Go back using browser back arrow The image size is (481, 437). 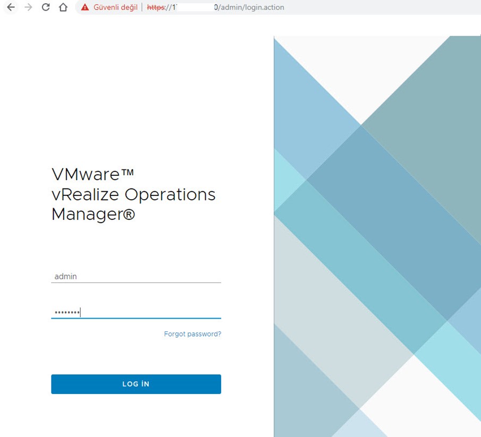[11, 7]
